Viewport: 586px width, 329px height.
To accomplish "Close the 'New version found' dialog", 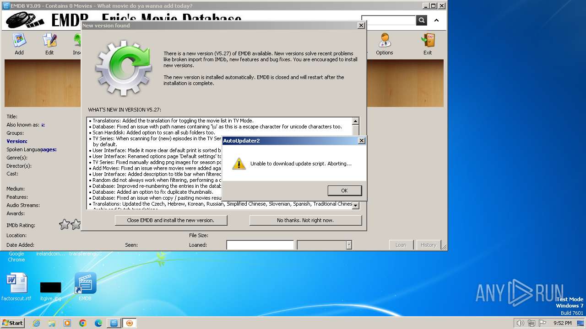I will tap(361, 26).
